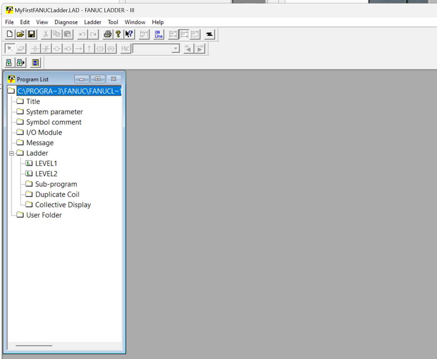Viewport: 437px width, 359px height.
Task: Open a program with the folder icon
Action: pos(21,34)
